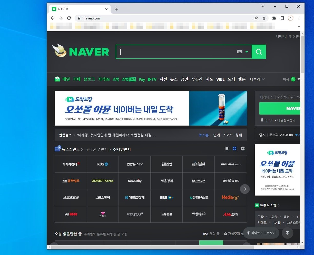The image size is (314, 255).
Task: Switch to 전체언론사 tab
Action: (x=122, y=149)
